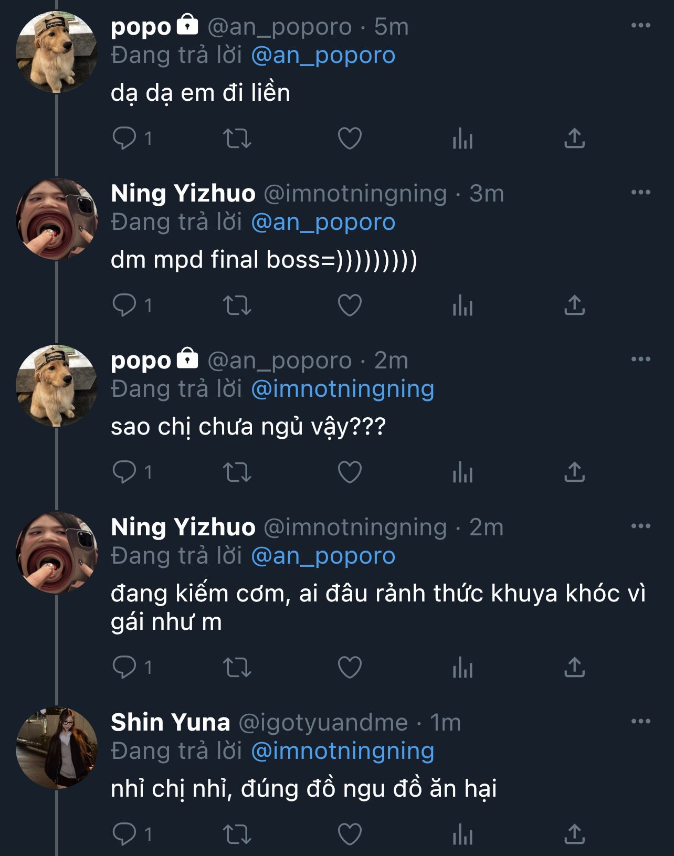Open the Ning Yizhuo display name on "đang kiếm cơm" tweet
The height and width of the screenshot is (856, 674).
183,527
